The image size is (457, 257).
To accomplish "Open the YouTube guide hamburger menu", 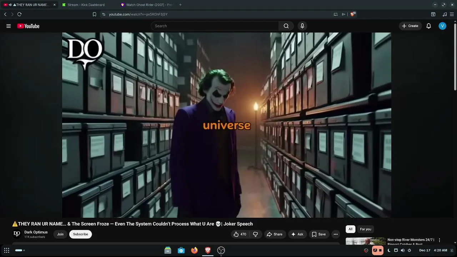I will [x=9, y=26].
